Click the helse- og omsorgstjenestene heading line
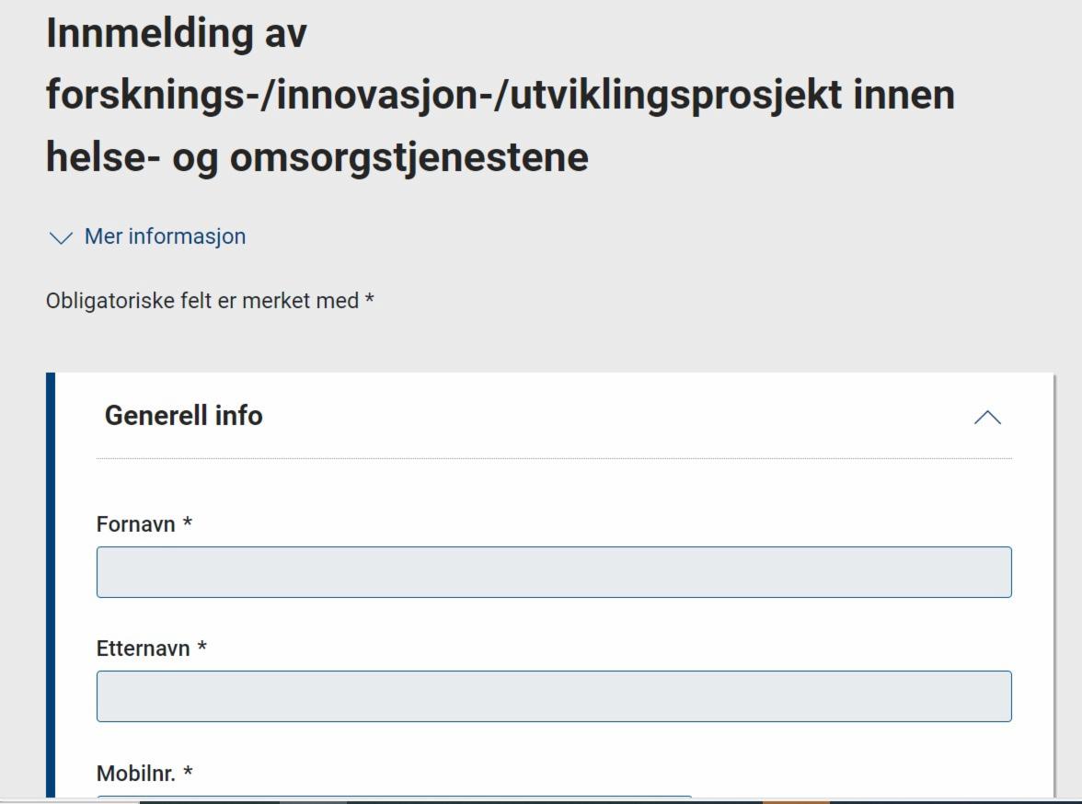The width and height of the screenshot is (1082, 804). pos(317,156)
